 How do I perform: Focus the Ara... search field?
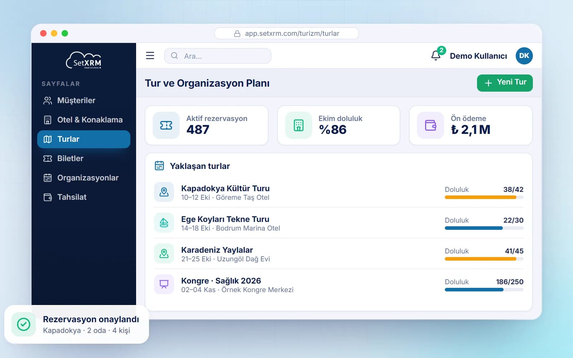click(218, 56)
